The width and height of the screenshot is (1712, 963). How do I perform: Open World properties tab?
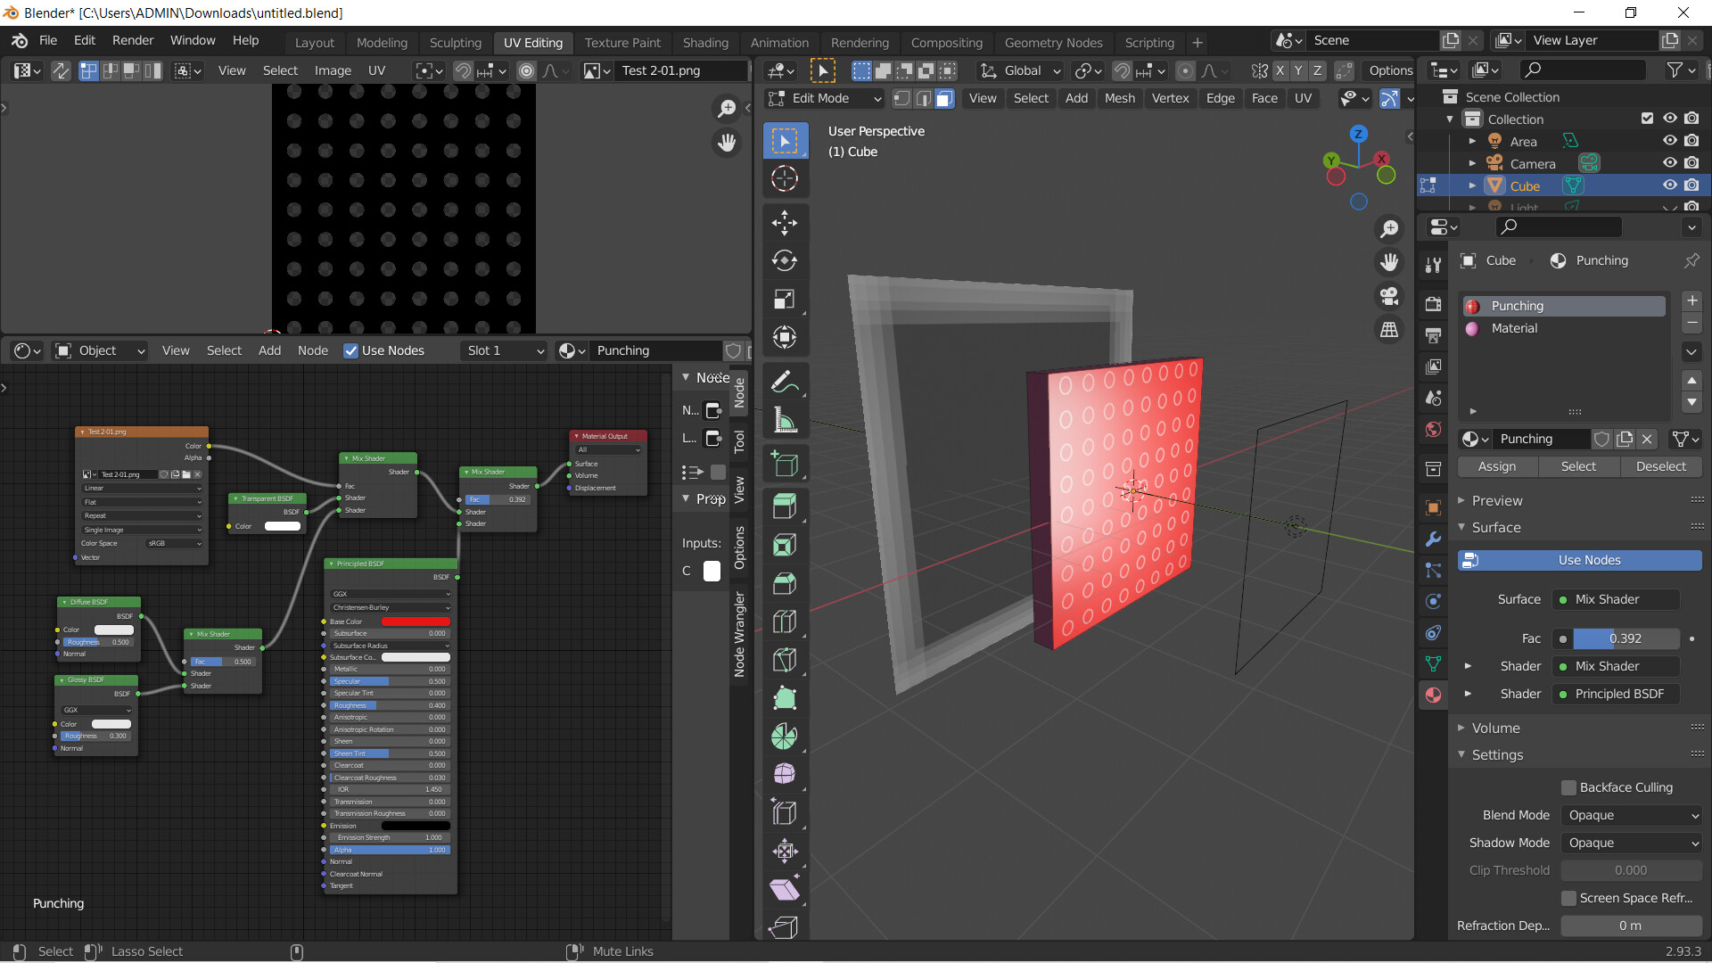click(1433, 430)
